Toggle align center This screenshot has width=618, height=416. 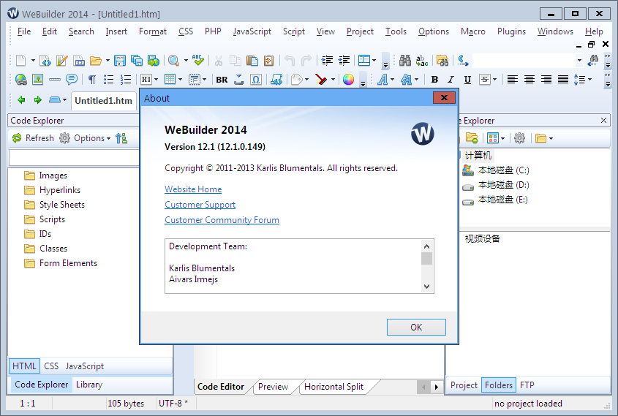pos(530,80)
